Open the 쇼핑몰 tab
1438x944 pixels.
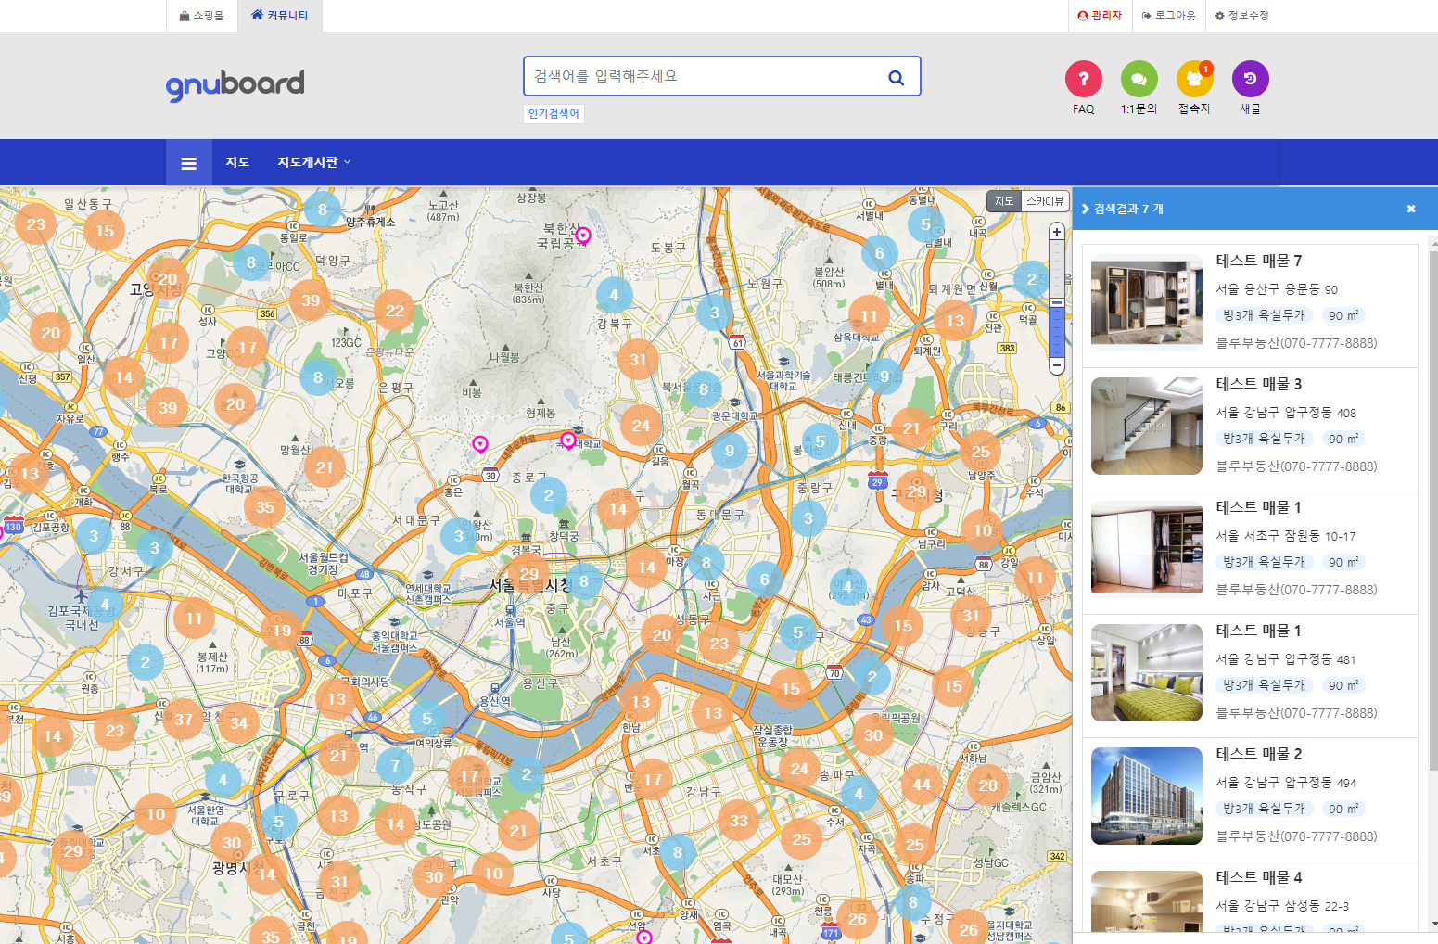point(202,16)
